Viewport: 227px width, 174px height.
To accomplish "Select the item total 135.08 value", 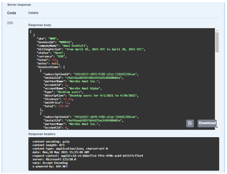I will click(x=63, y=106).
